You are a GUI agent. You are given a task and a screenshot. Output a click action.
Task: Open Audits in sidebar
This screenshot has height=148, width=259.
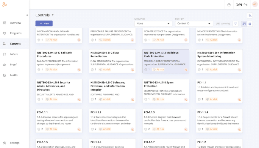click(x=14, y=75)
